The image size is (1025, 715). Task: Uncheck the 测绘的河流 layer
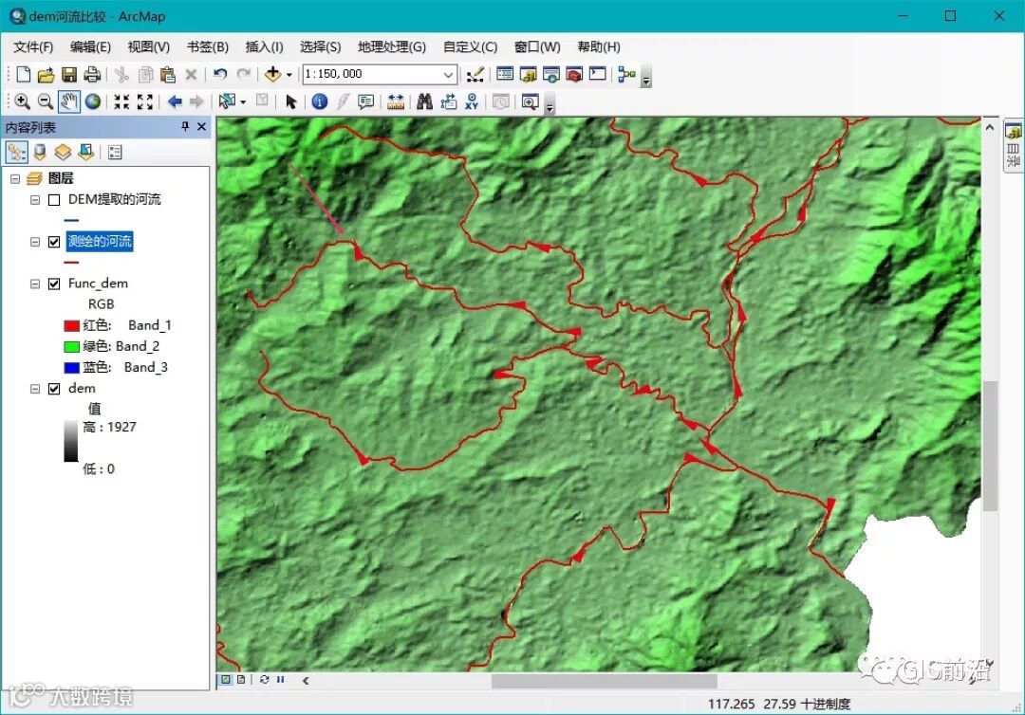(54, 242)
